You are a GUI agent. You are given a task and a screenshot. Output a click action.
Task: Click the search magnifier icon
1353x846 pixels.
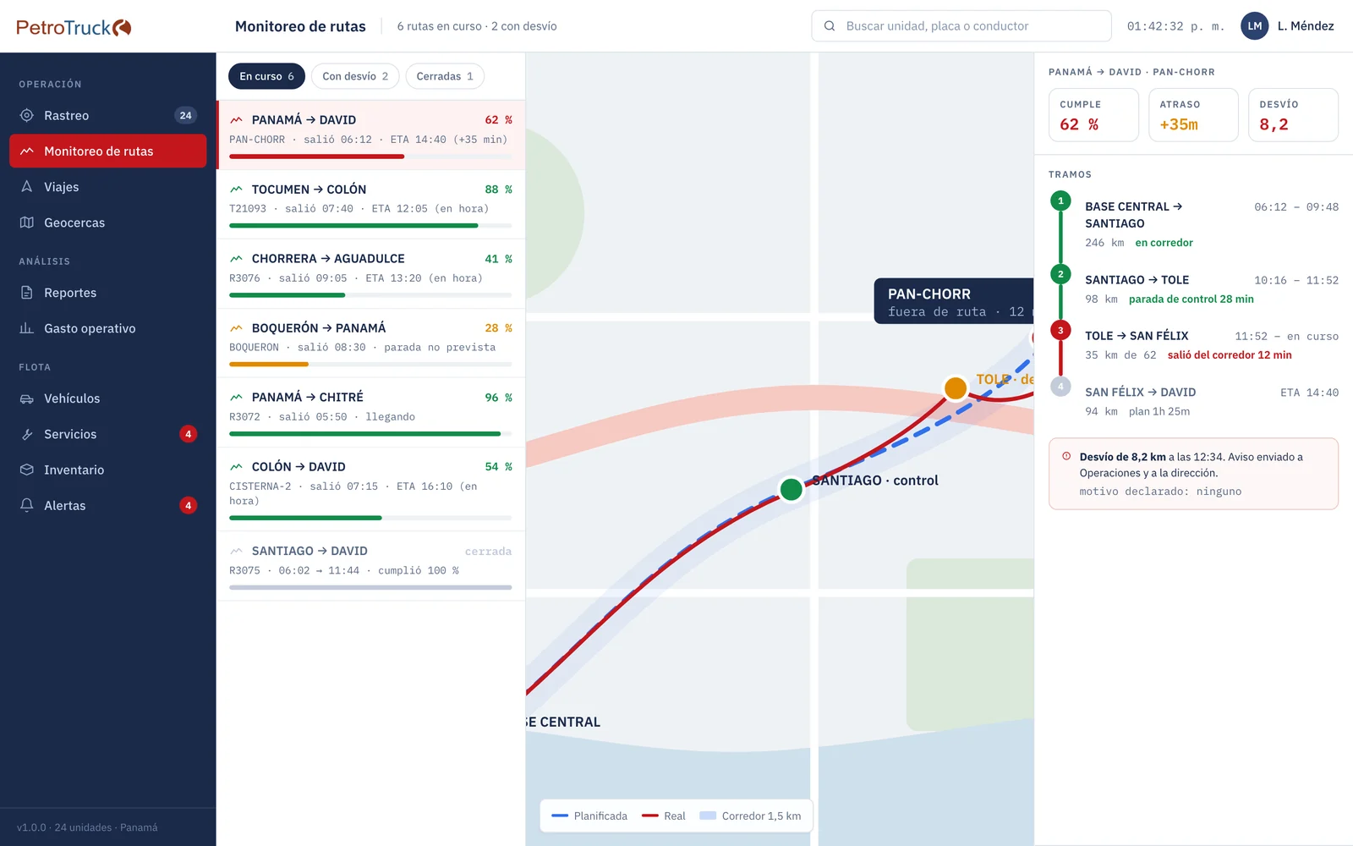(x=830, y=26)
